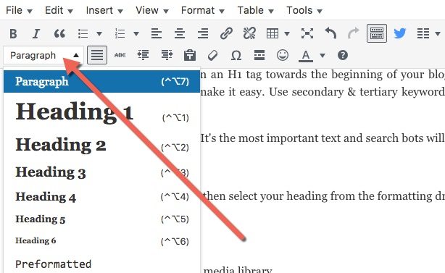Redo the last undone change
The height and width of the screenshot is (273, 445).
(x=354, y=33)
